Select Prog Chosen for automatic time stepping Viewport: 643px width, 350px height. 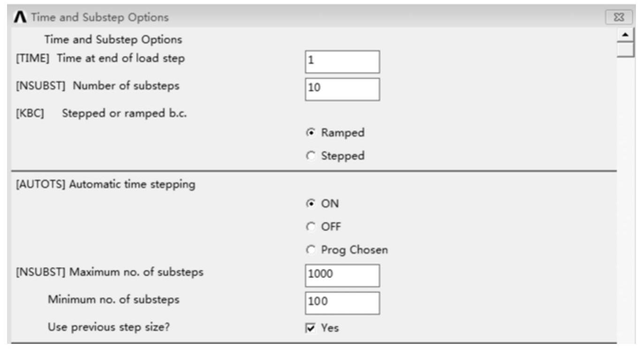coord(310,251)
